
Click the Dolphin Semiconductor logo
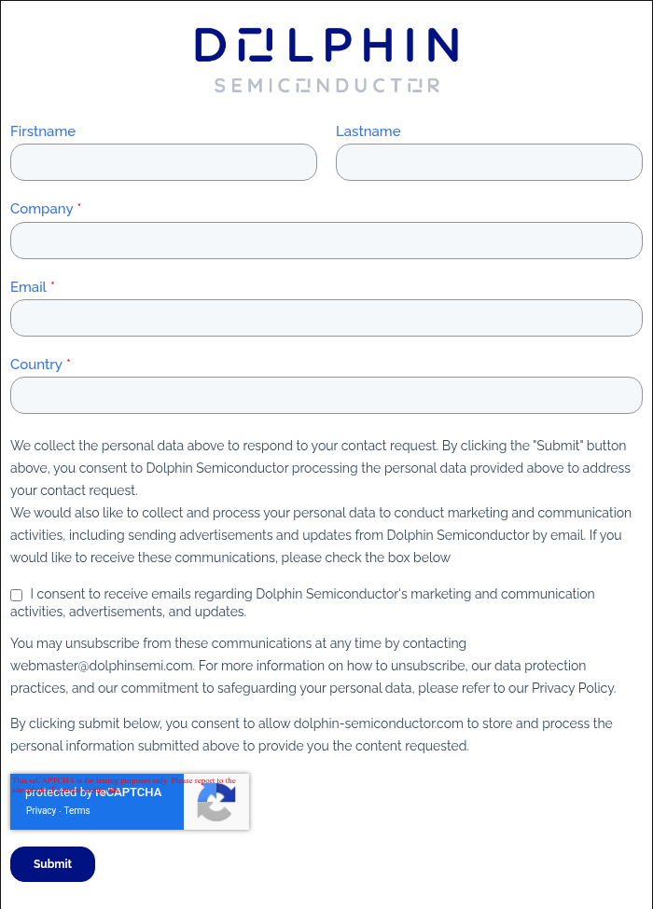[326, 60]
